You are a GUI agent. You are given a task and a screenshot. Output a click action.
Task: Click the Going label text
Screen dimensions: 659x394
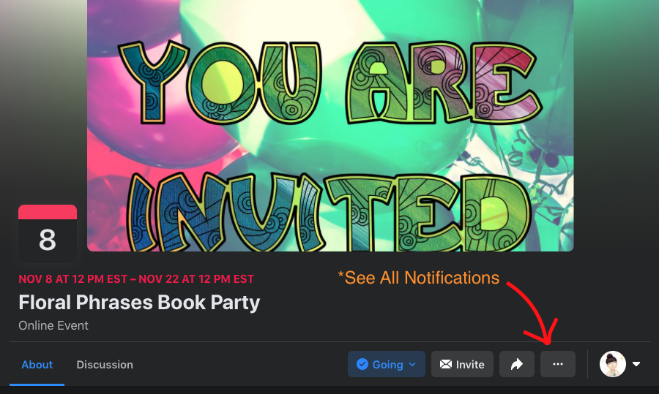click(x=387, y=365)
